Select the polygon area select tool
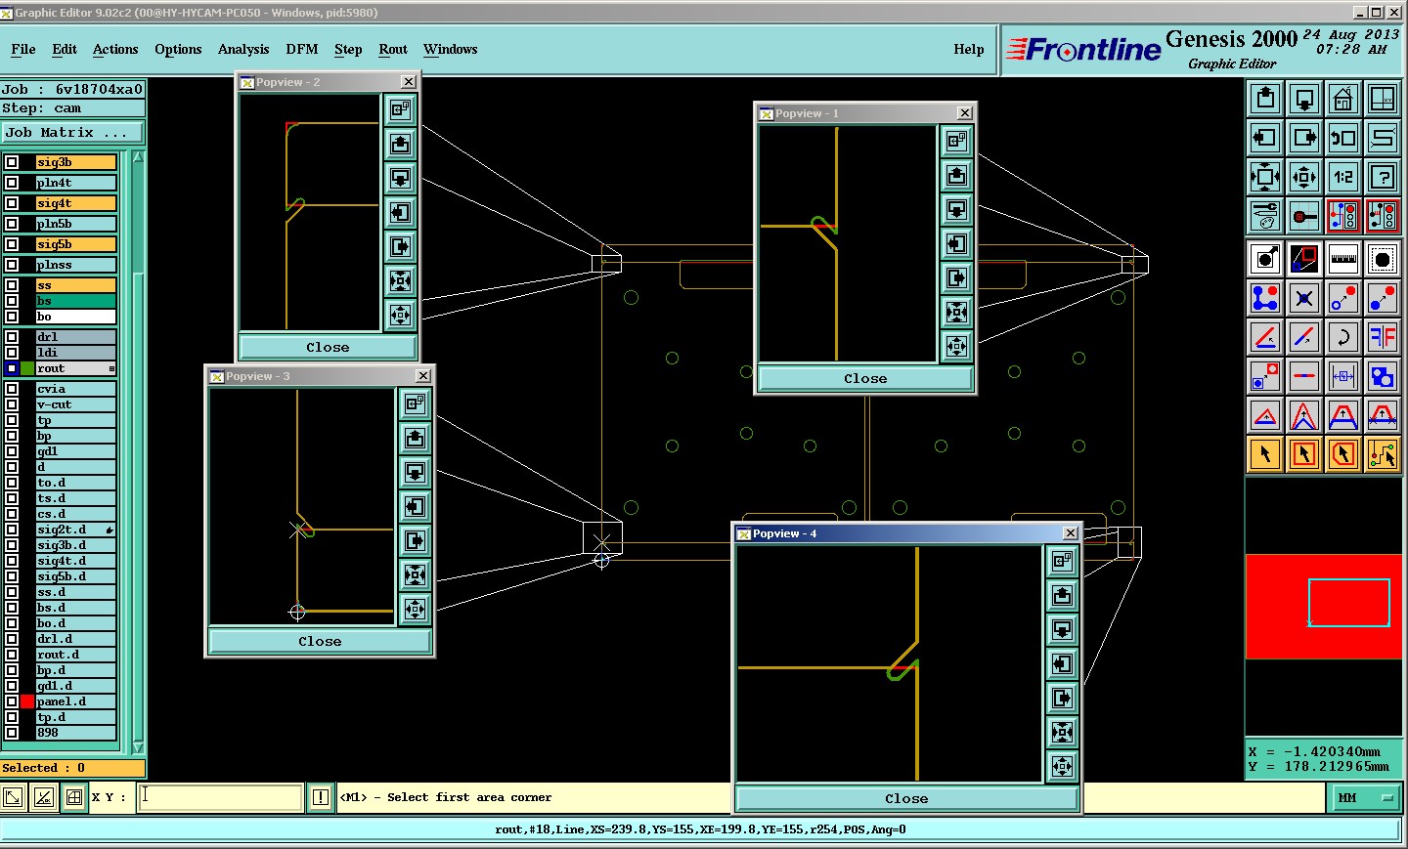The width and height of the screenshot is (1408, 849). pyautogui.click(x=1343, y=454)
